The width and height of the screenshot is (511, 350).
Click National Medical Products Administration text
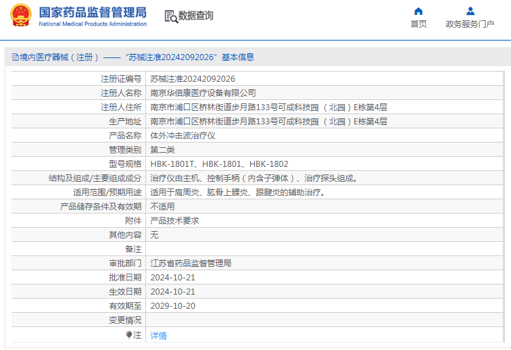pyautogui.click(x=93, y=24)
